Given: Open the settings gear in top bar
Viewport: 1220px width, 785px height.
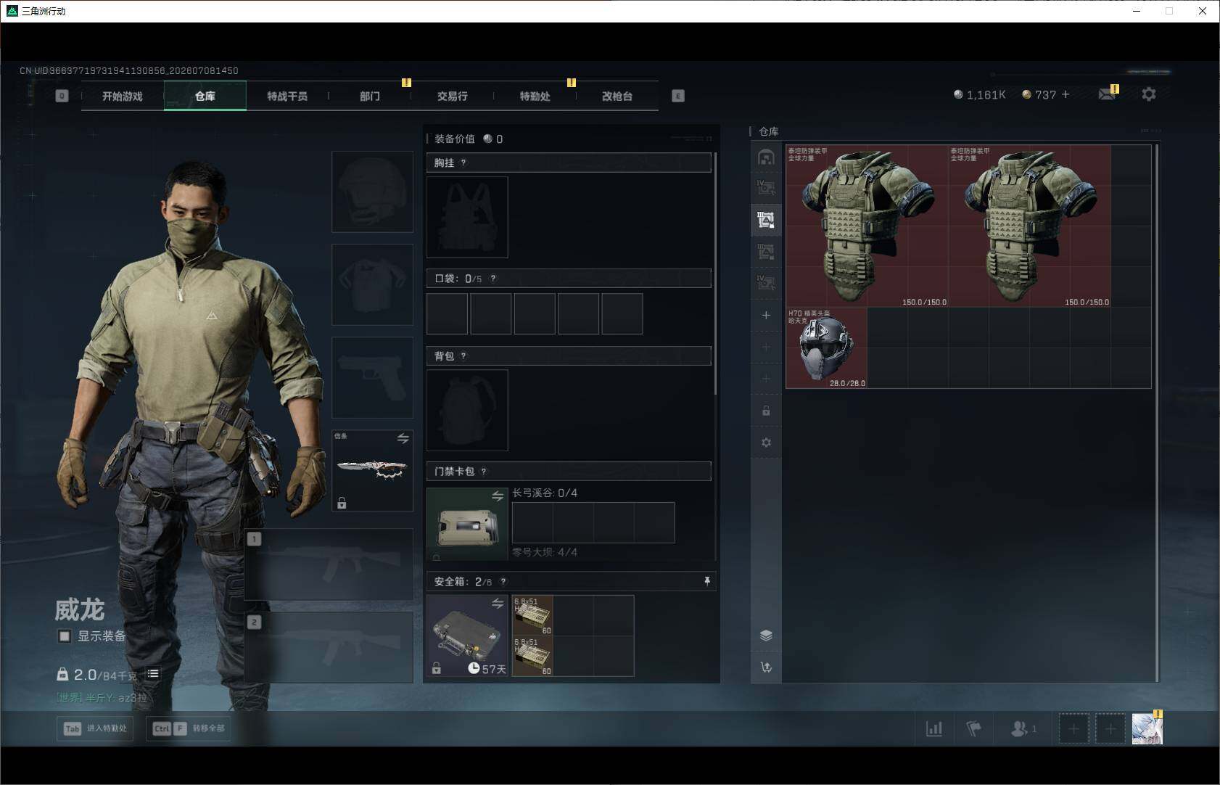Looking at the screenshot, I should pyautogui.click(x=1149, y=94).
